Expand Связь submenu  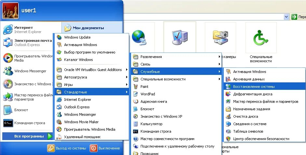click(177, 64)
